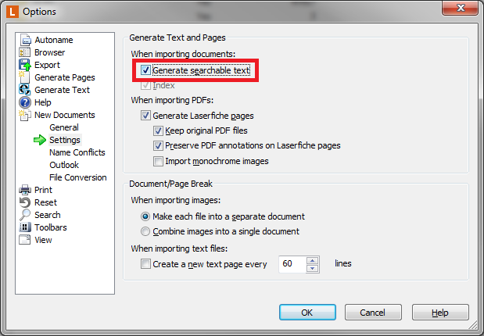The image size is (484, 336).
Task: Select Make each file into separate document
Action: [145, 216]
